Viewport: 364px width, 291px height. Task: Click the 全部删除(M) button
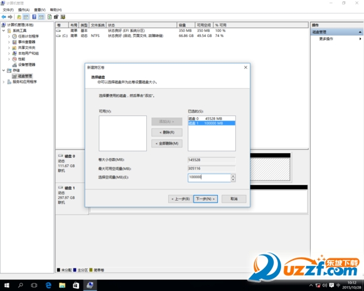click(167, 144)
